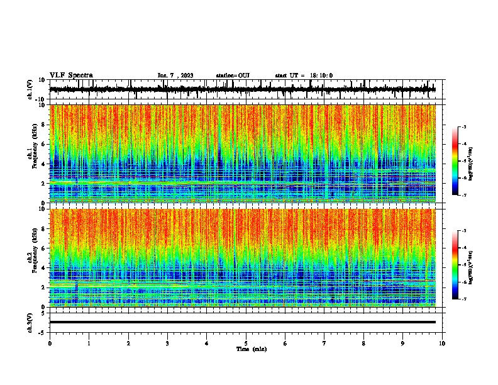The width and height of the screenshot is (498, 385).
Task: Click the "Time (min)" x-axis label
Action: pos(252,349)
